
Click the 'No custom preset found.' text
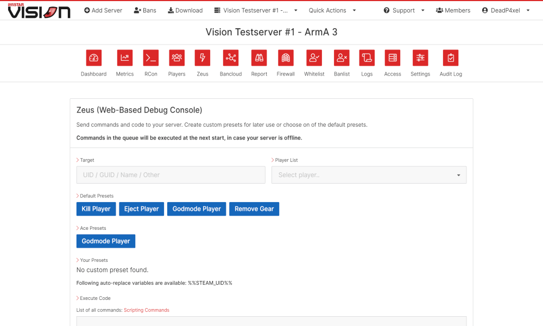(x=112, y=270)
